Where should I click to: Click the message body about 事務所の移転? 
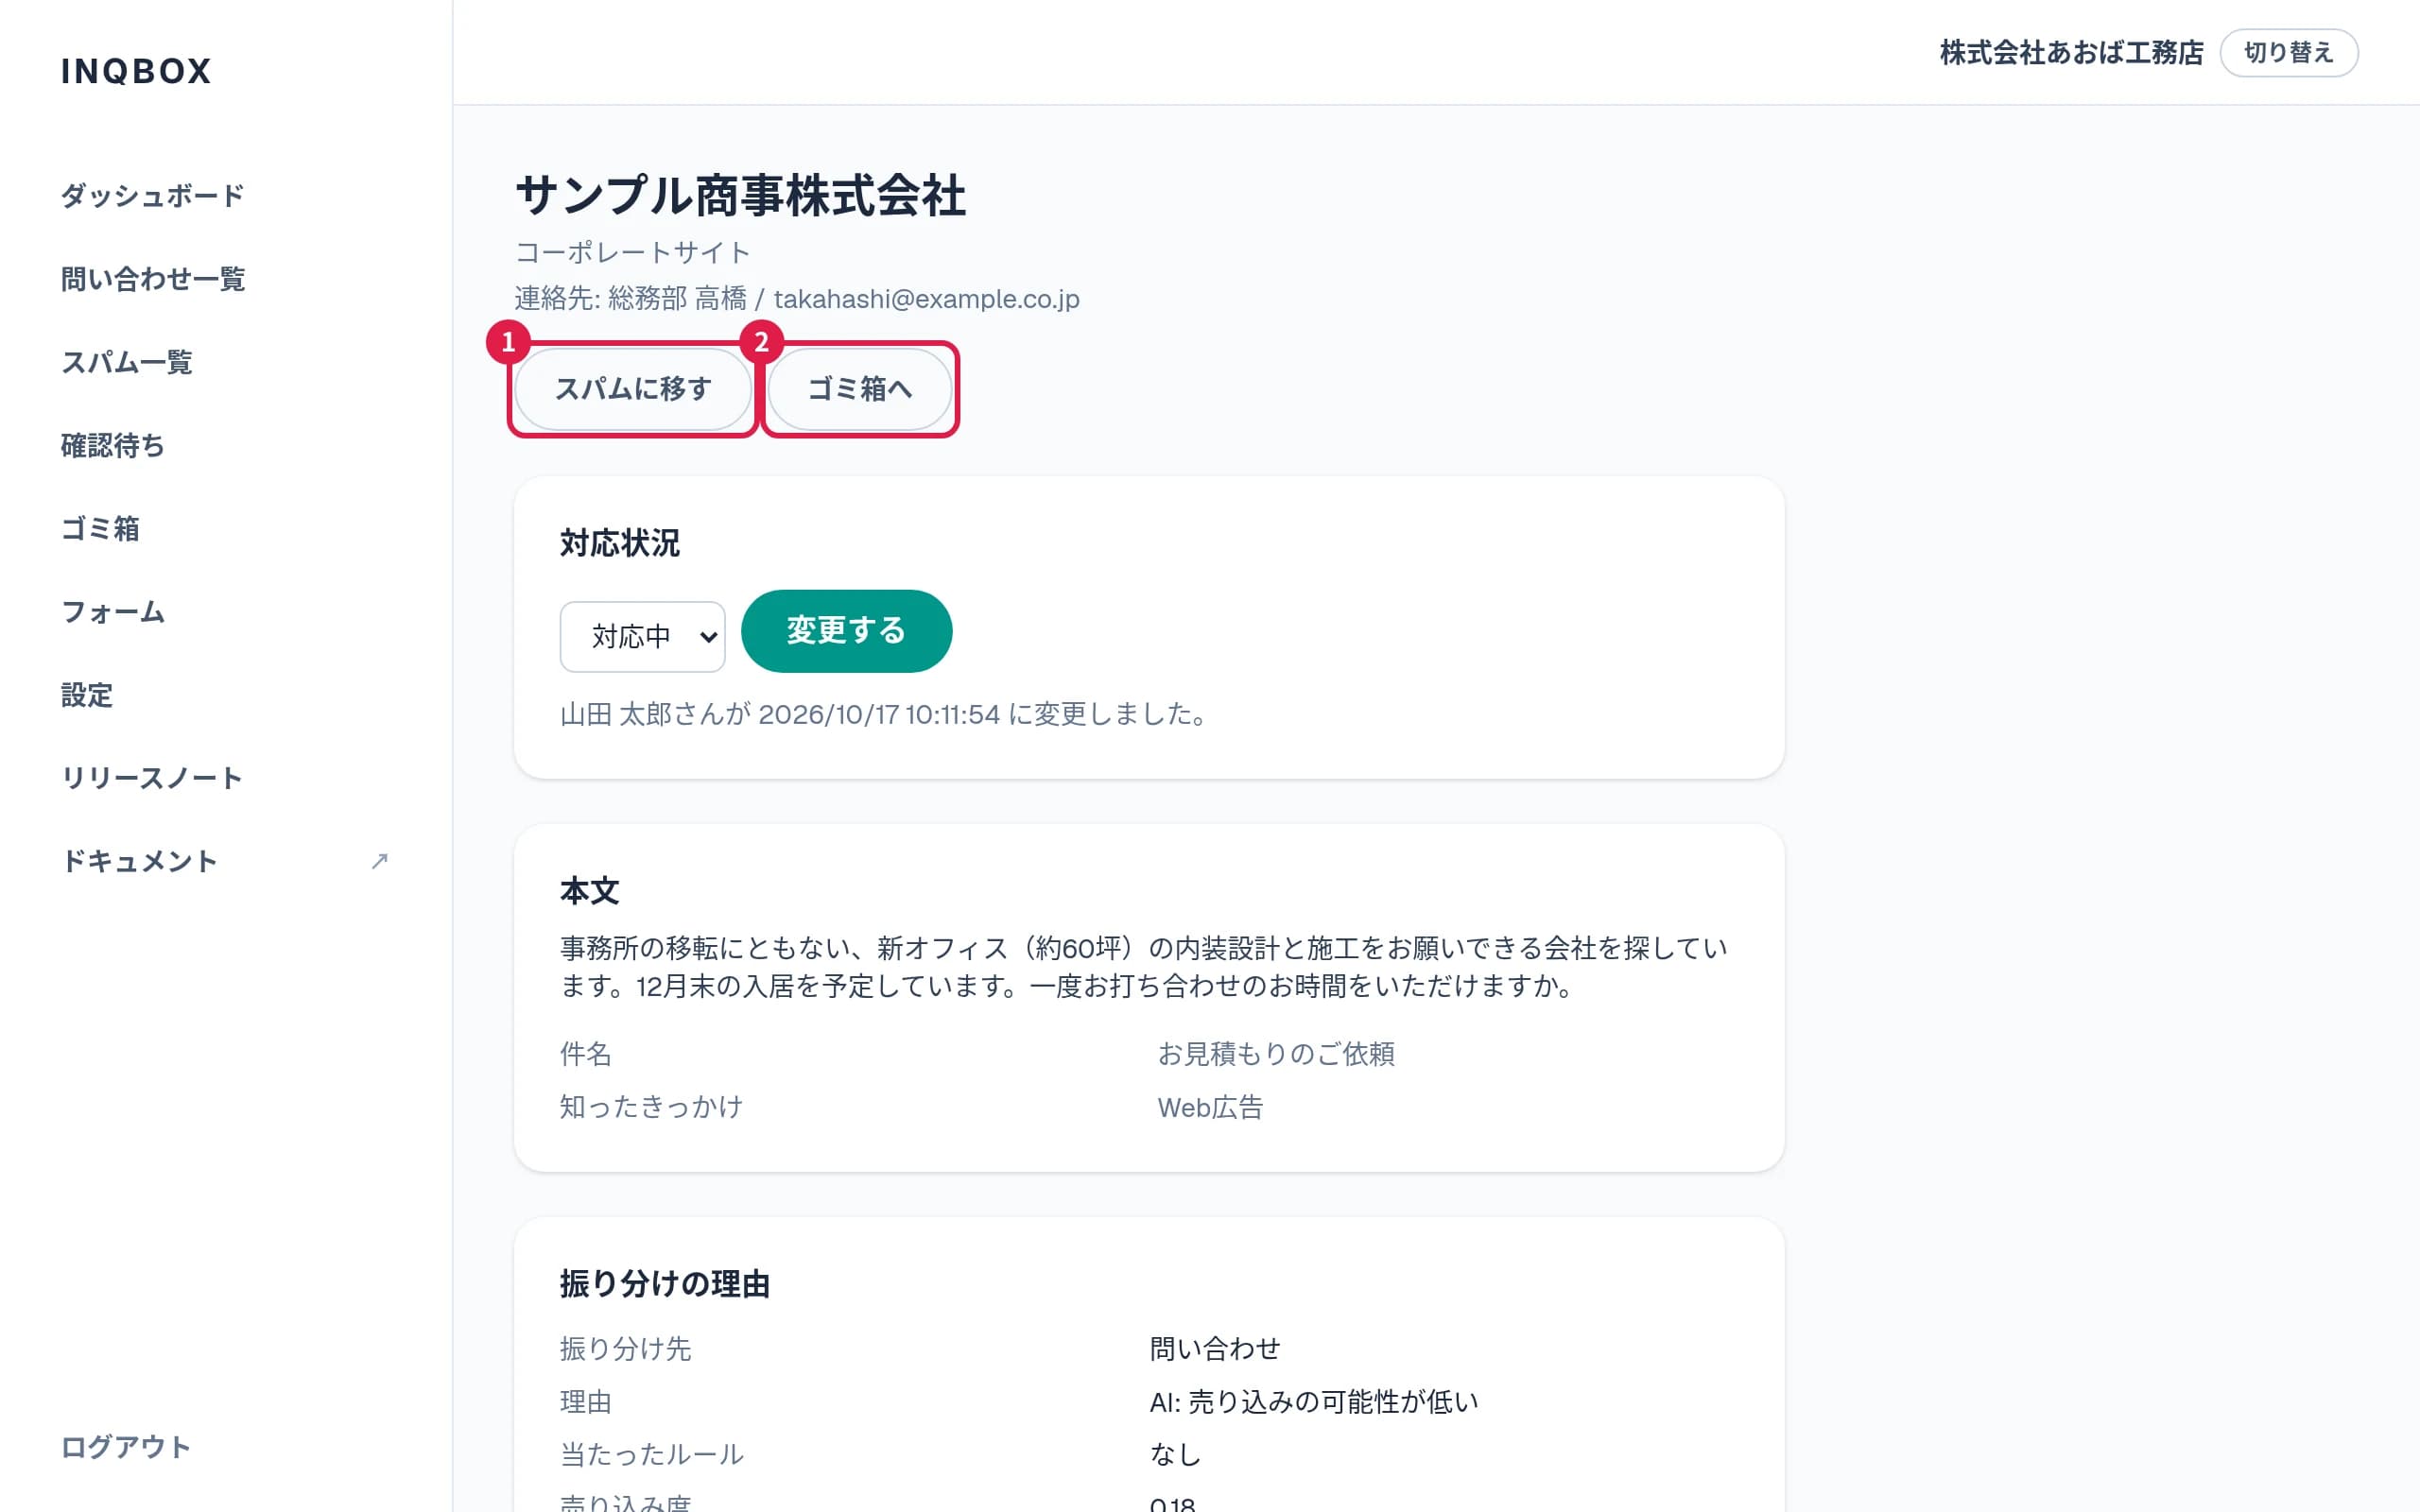pos(1144,967)
